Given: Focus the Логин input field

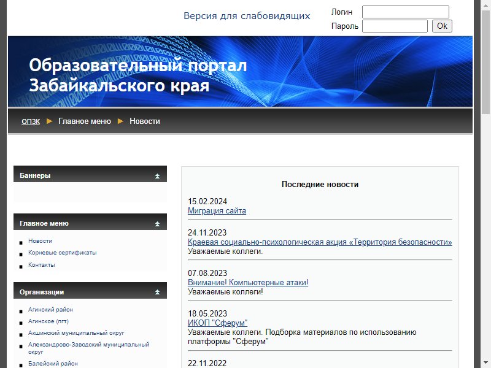Looking at the screenshot, I should click(x=406, y=12).
